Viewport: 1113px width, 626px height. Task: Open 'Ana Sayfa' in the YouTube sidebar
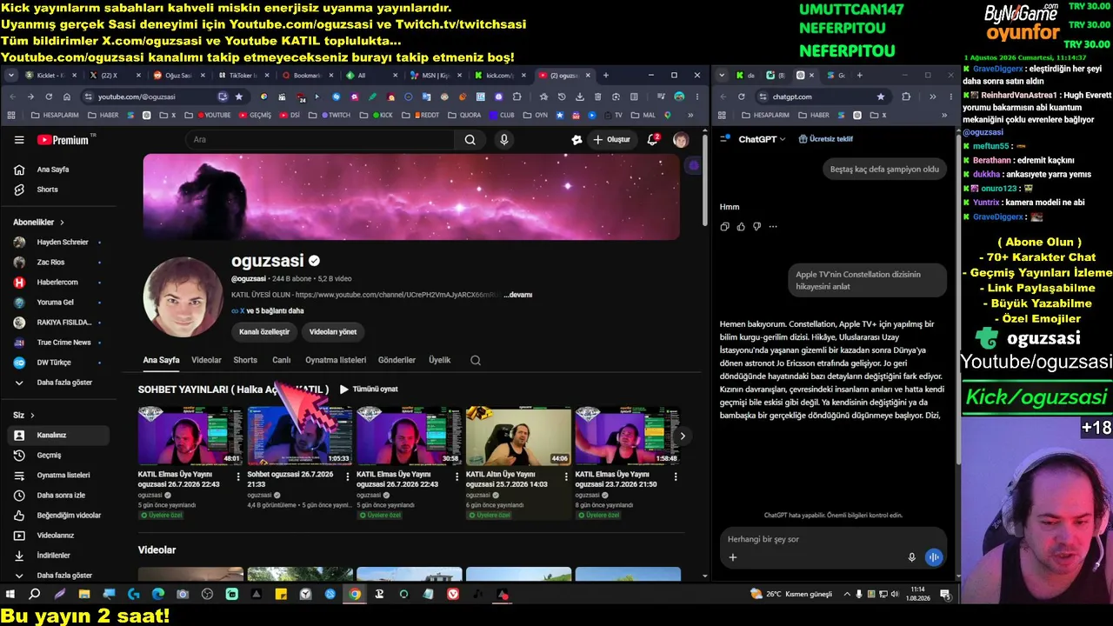pos(53,170)
